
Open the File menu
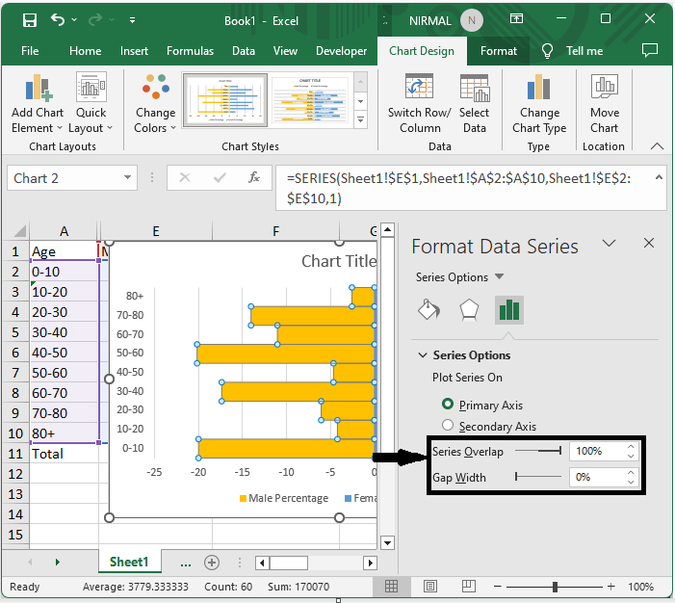(x=30, y=51)
